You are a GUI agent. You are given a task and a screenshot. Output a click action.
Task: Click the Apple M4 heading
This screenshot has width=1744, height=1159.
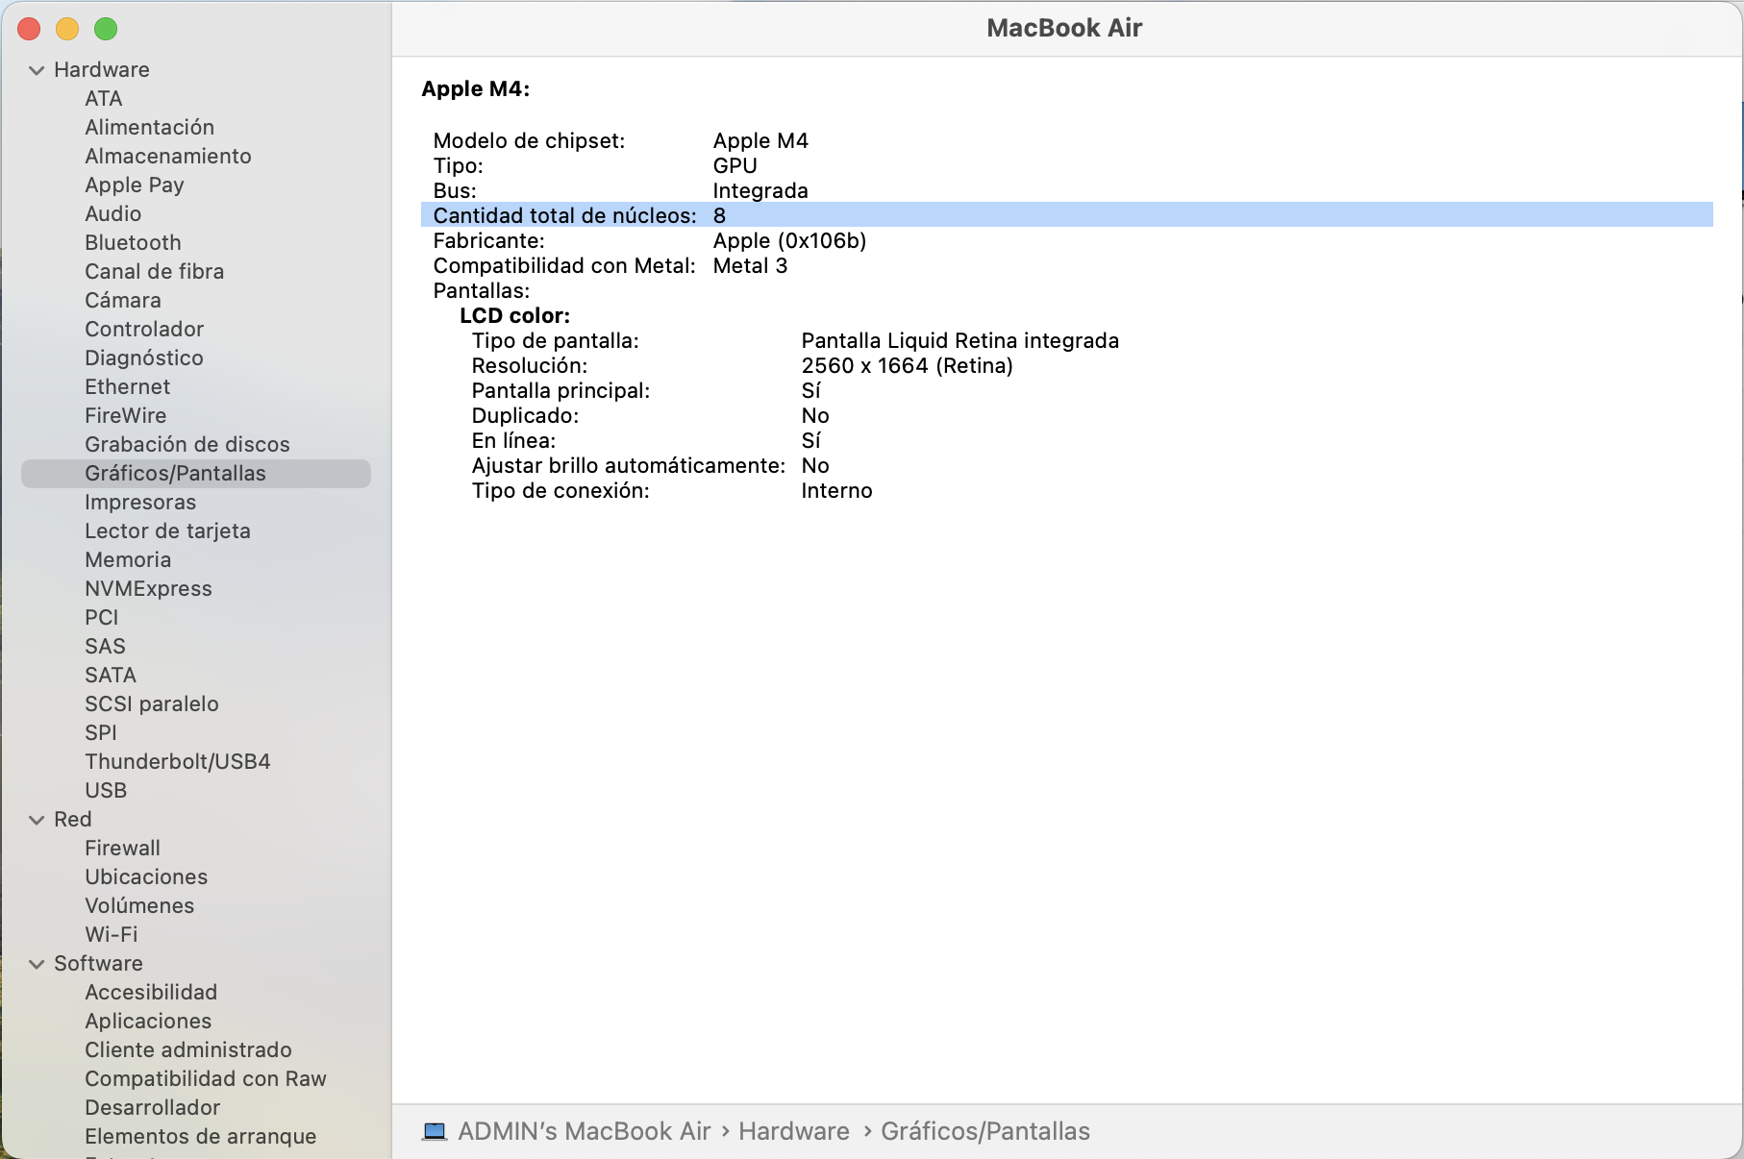pos(476,88)
